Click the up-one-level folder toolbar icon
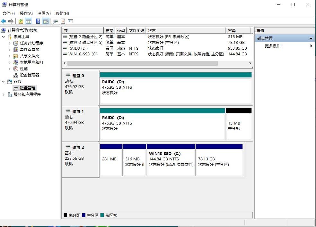Image resolution: width=316 pixels, height=227 pixels. click(20, 21)
